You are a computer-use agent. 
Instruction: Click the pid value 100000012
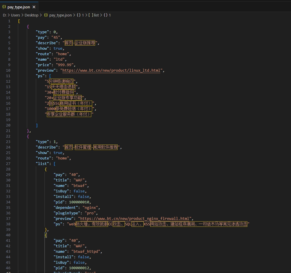79,268
